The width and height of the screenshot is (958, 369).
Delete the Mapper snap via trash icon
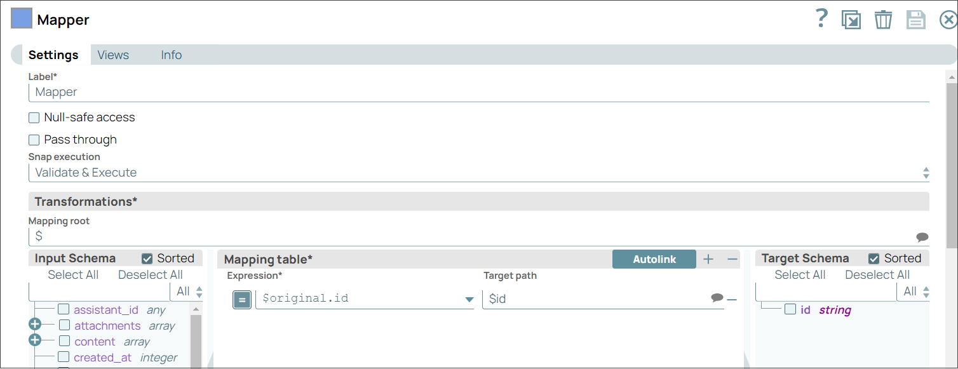tap(883, 19)
